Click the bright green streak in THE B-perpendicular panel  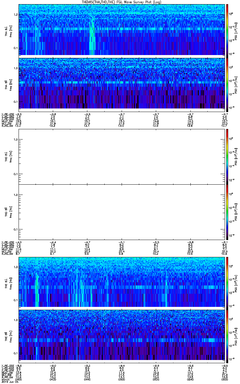[37, 290]
